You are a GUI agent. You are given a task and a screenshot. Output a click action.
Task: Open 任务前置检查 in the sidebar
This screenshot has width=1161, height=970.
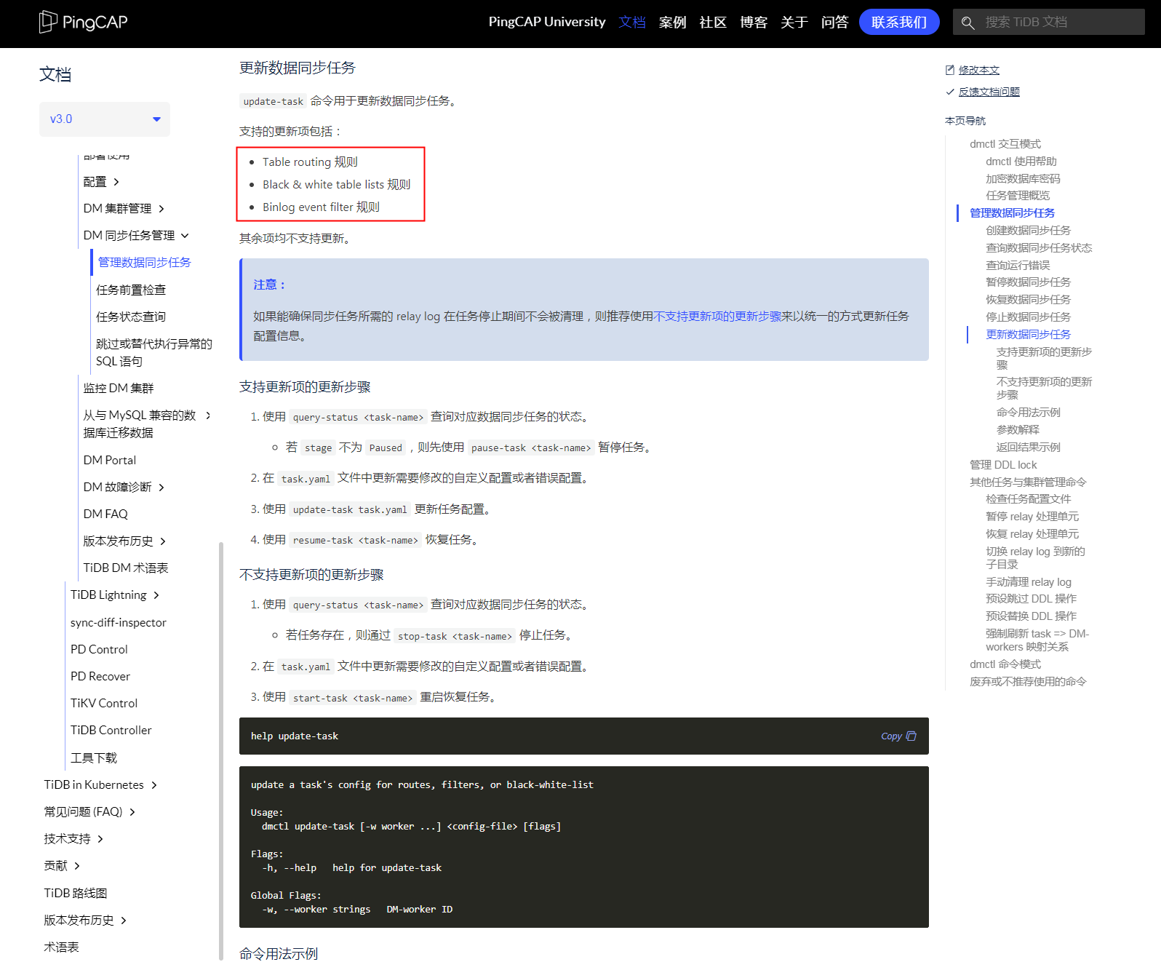click(x=131, y=290)
